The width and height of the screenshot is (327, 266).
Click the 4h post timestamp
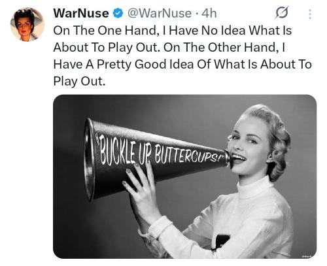(209, 14)
